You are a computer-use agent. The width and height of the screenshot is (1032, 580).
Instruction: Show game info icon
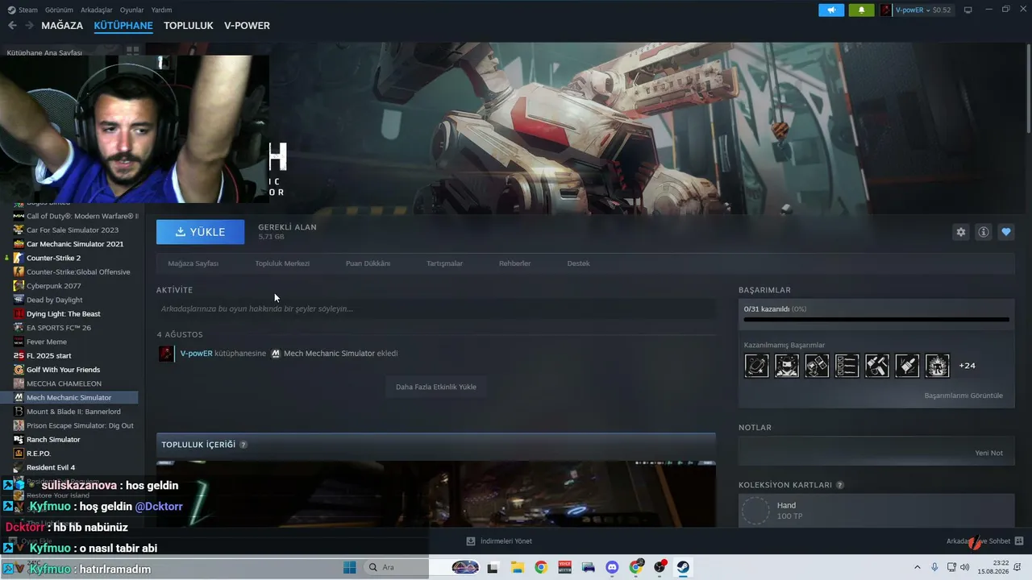coord(984,232)
